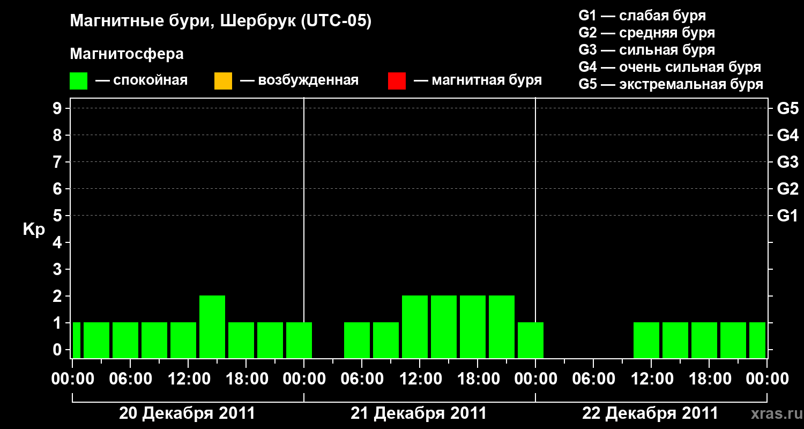Click the 18:00 time label under 21 December
The width and height of the screenshot is (804, 429).
[x=478, y=379]
